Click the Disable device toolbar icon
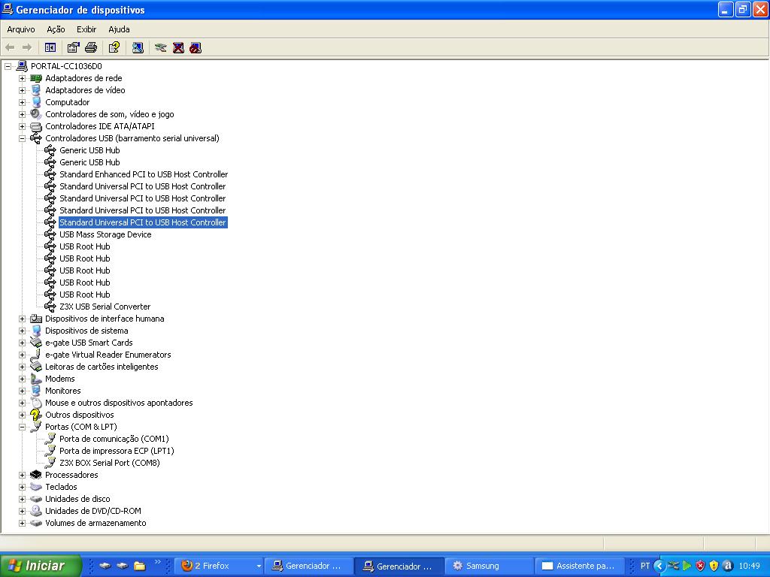Screen dimensions: 770x577 click(196, 47)
